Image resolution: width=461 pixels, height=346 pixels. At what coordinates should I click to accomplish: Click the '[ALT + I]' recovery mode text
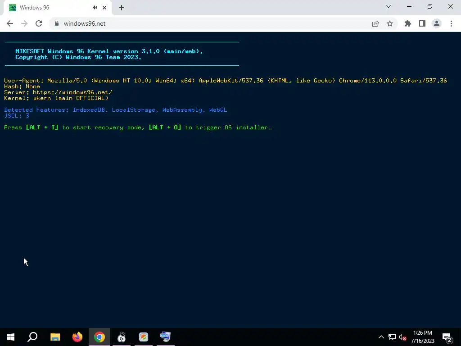pyautogui.click(x=42, y=127)
